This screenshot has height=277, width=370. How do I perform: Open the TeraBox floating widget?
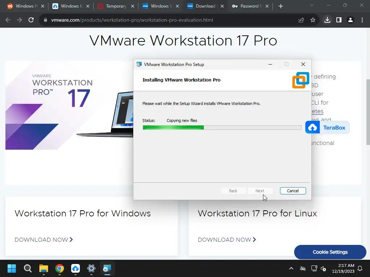pos(327,127)
